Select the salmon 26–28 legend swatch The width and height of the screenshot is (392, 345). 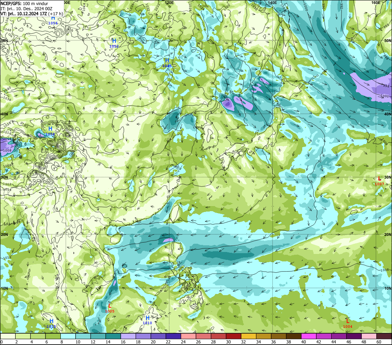[203, 336]
